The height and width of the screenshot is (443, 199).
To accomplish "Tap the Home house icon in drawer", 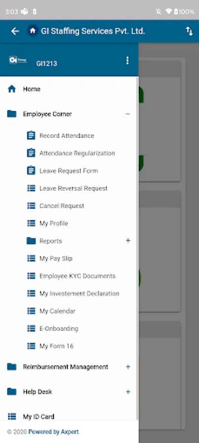I will click(12, 89).
